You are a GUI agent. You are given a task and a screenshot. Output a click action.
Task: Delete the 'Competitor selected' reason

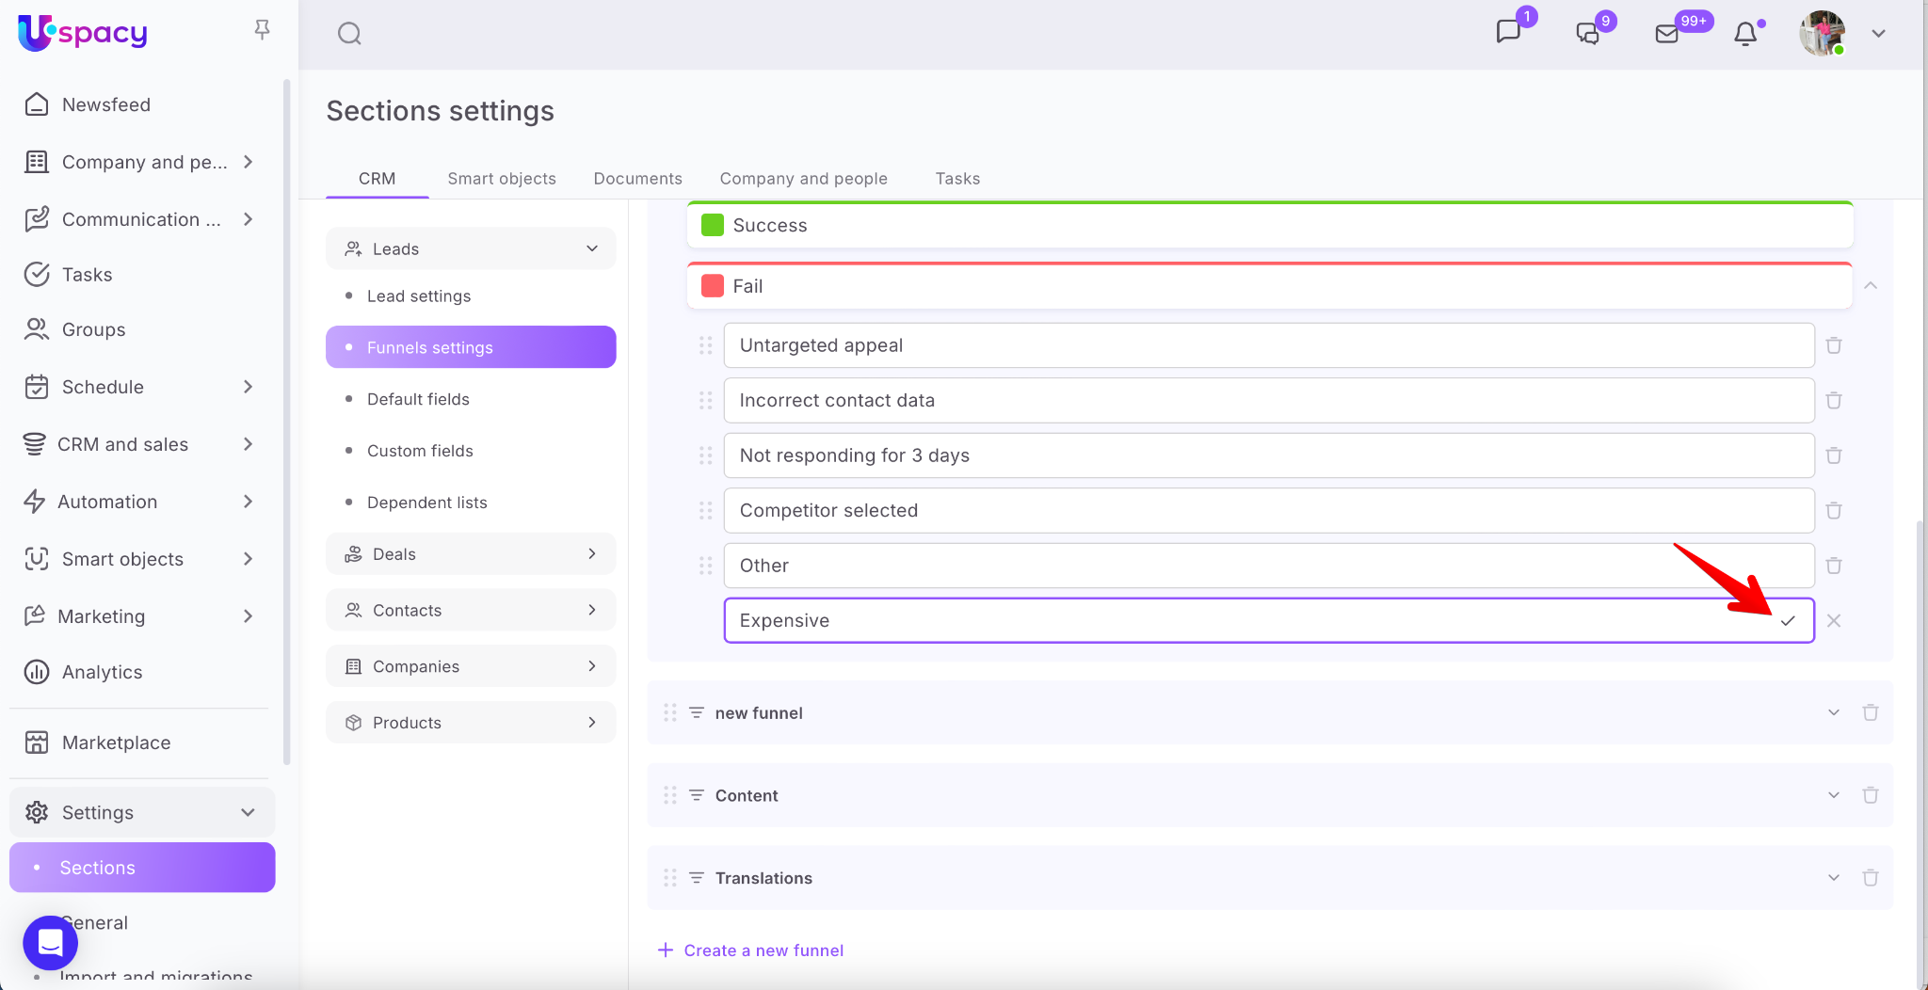click(1834, 510)
